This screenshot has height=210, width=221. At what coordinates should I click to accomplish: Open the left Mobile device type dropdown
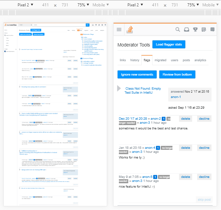click(x=101, y=5)
